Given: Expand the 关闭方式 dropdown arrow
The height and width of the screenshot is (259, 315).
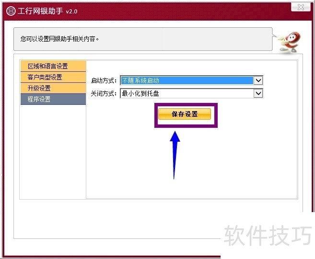Looking at the screenshot, I should [258, 93].
